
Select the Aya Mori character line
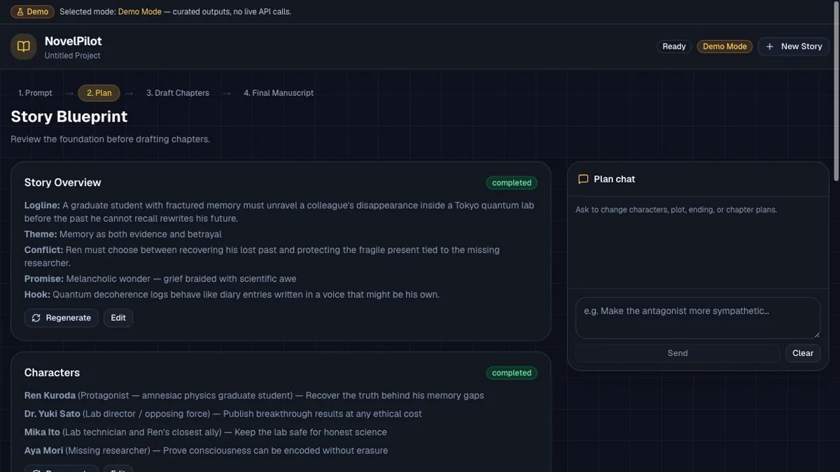point(206,451)
